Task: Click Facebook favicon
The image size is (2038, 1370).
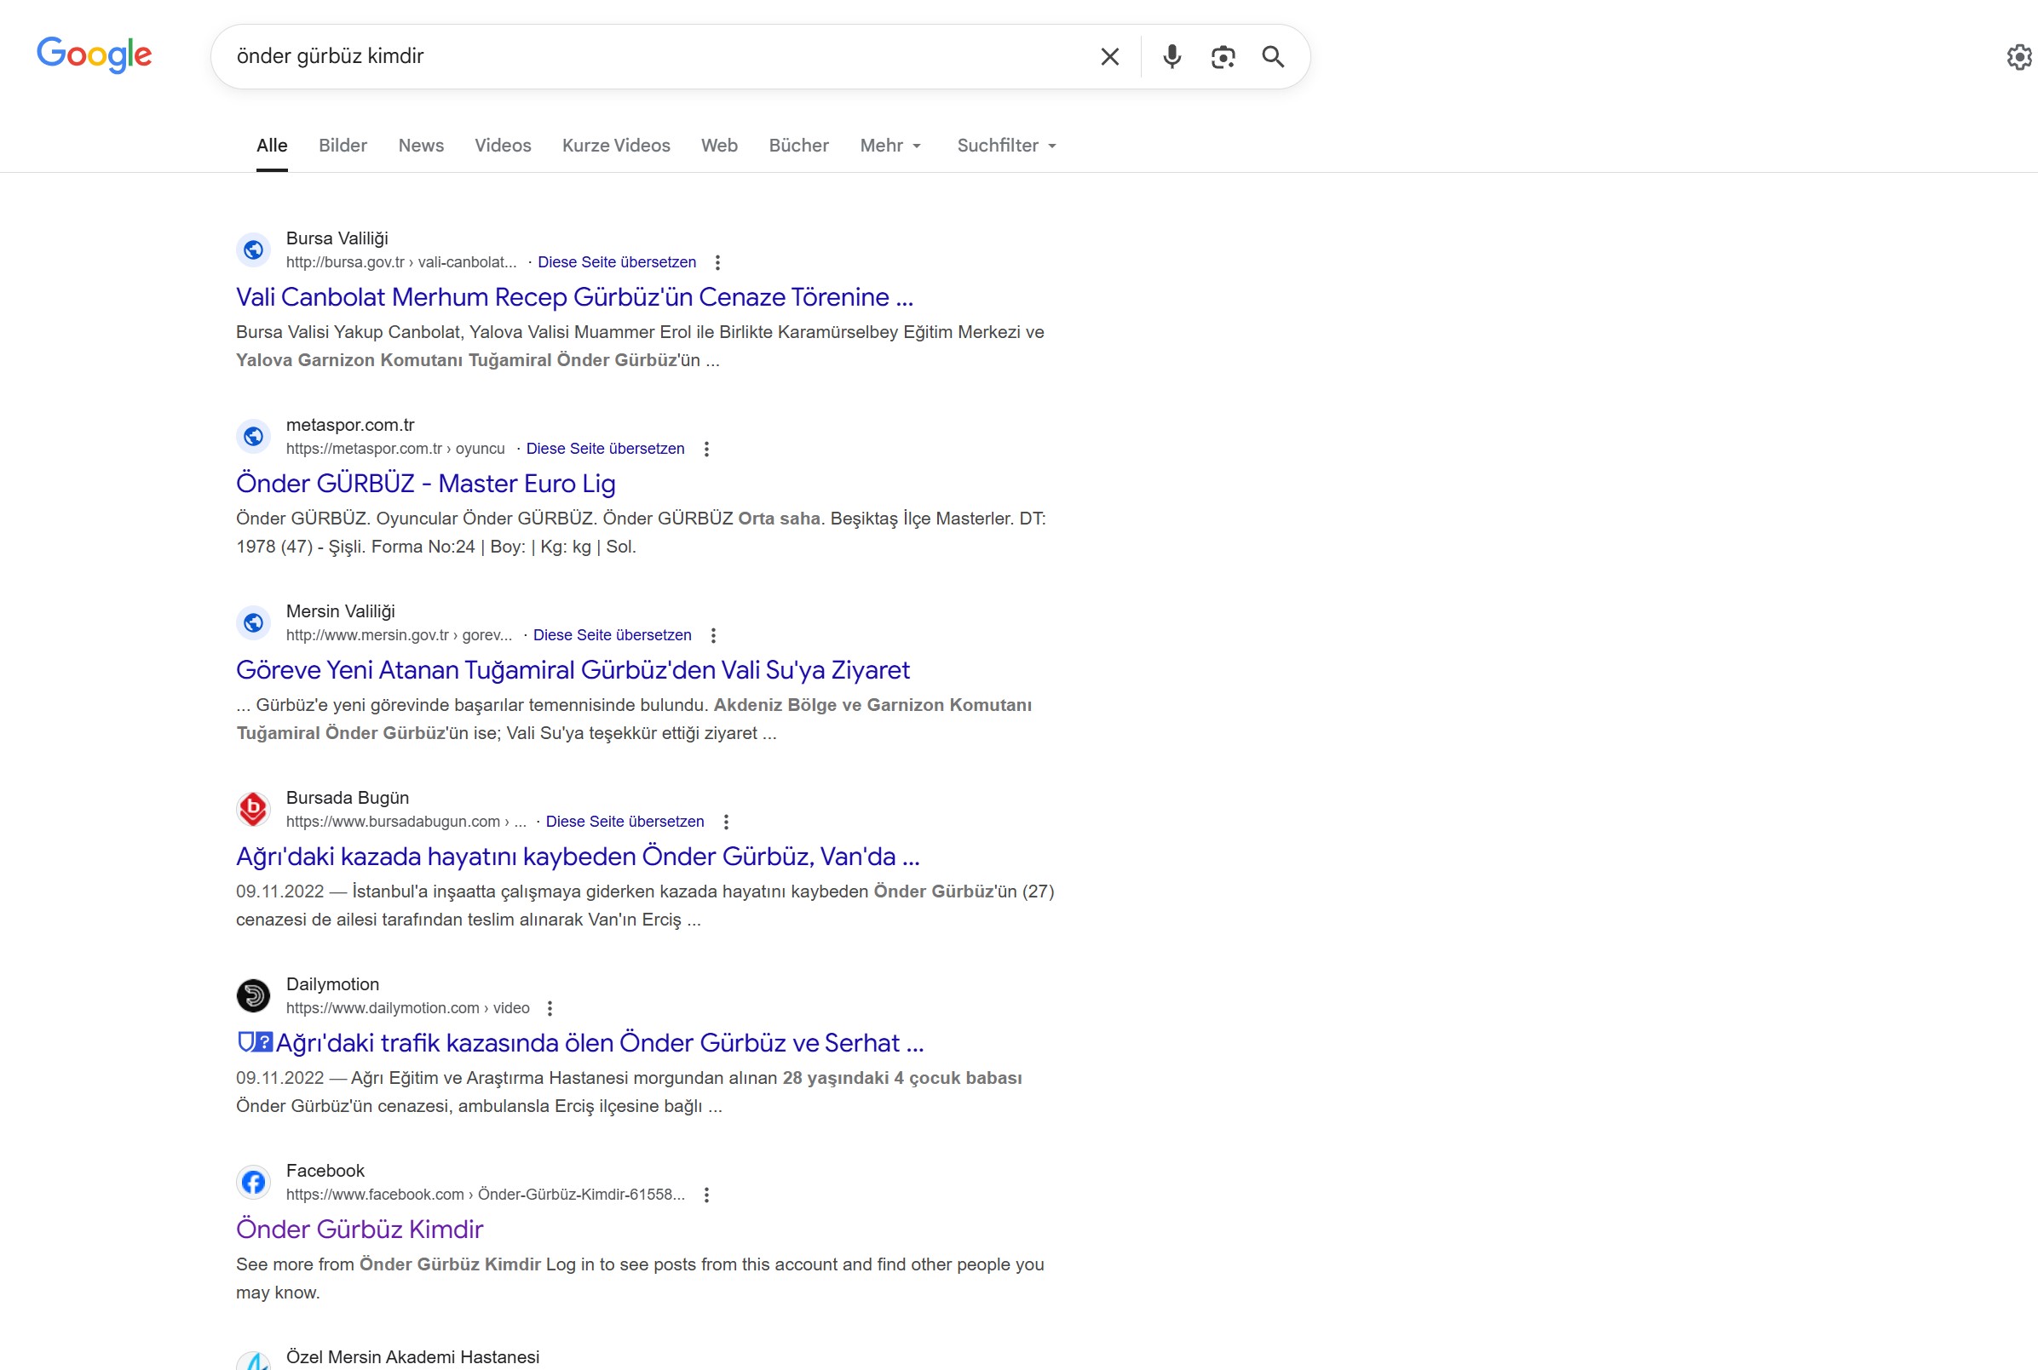Action: [254, 1182]
